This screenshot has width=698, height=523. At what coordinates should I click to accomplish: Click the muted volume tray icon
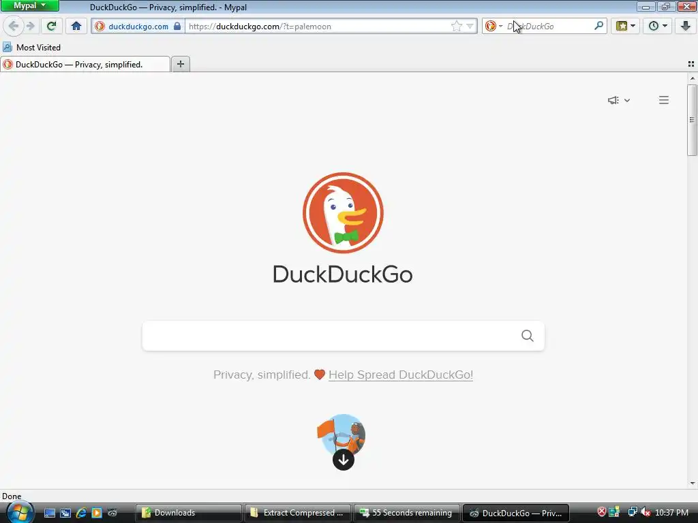coord(645,512)
